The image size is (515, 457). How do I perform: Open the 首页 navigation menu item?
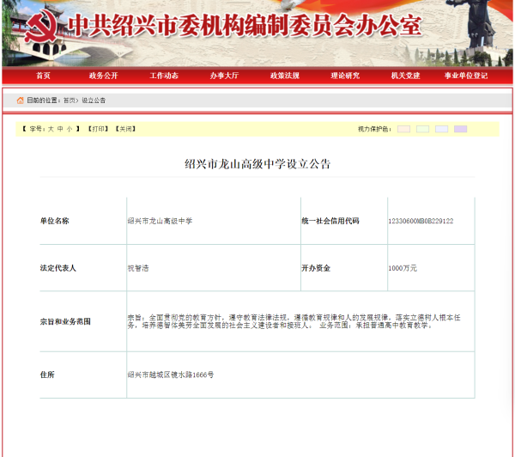point(43,76)
